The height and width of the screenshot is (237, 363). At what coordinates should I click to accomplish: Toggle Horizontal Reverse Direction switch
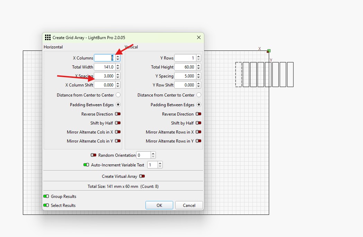point(118,114)
